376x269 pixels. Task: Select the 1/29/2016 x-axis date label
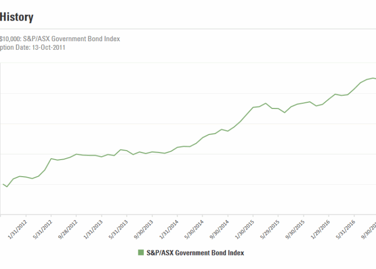(x=321, y=227)
